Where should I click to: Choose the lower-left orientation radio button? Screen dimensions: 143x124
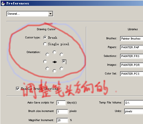pyautogui.click(x=47, y=69)
